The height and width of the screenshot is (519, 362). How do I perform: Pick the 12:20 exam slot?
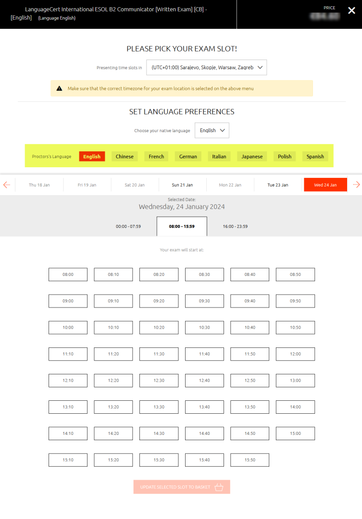(113, 380)
